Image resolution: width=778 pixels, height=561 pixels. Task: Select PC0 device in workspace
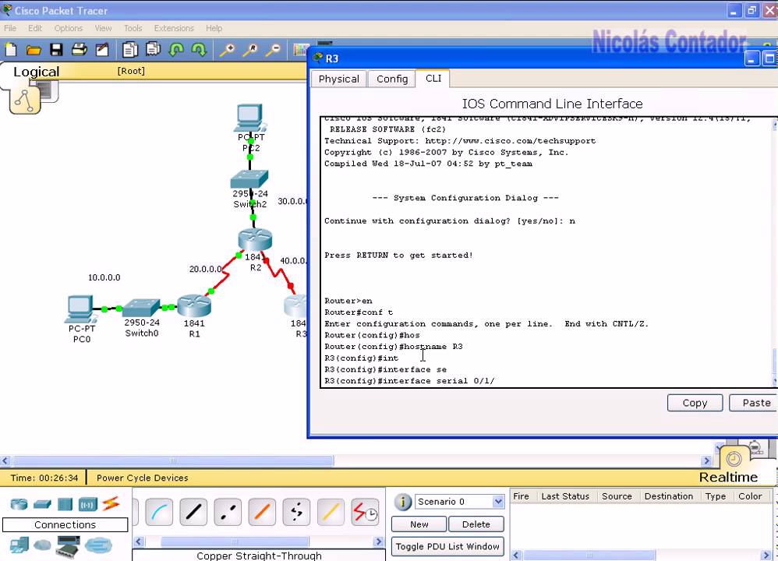pos(81,309)
